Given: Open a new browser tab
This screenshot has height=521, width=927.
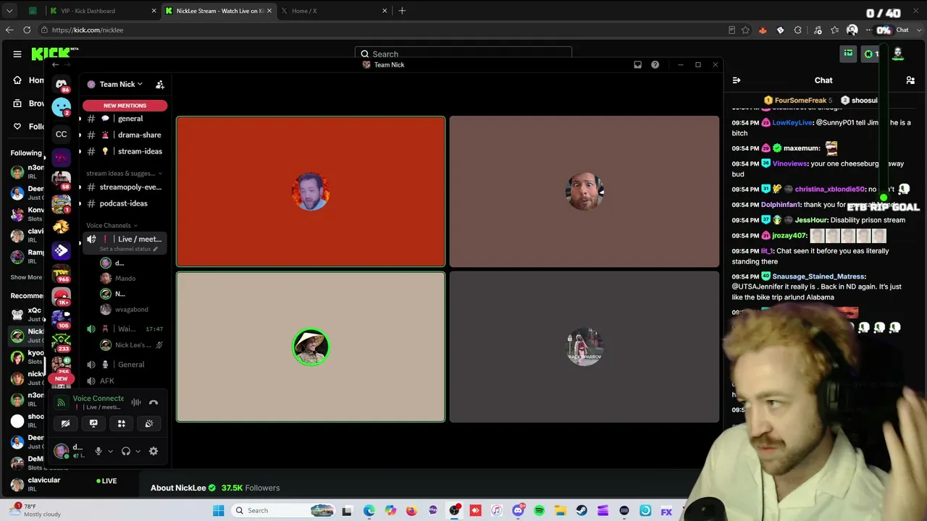Looking at the screenshot, I should tap(402, 11).
